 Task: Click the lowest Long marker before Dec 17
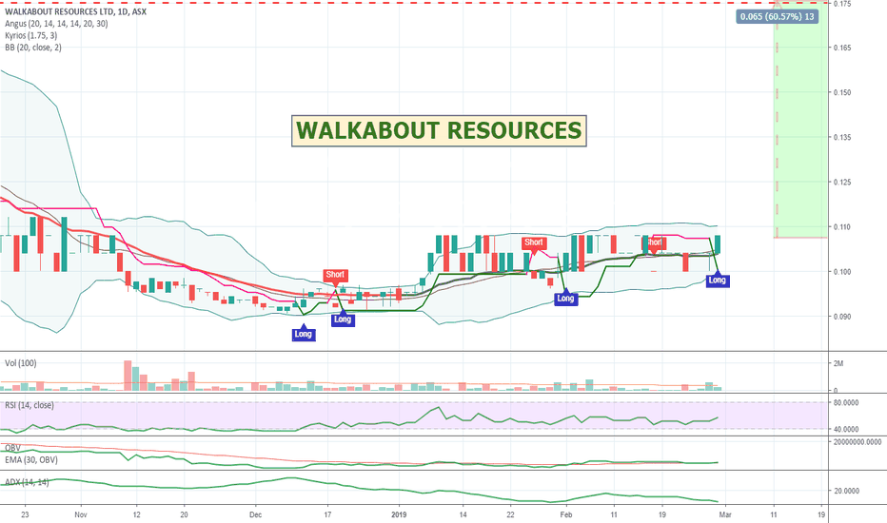[304, 334]
